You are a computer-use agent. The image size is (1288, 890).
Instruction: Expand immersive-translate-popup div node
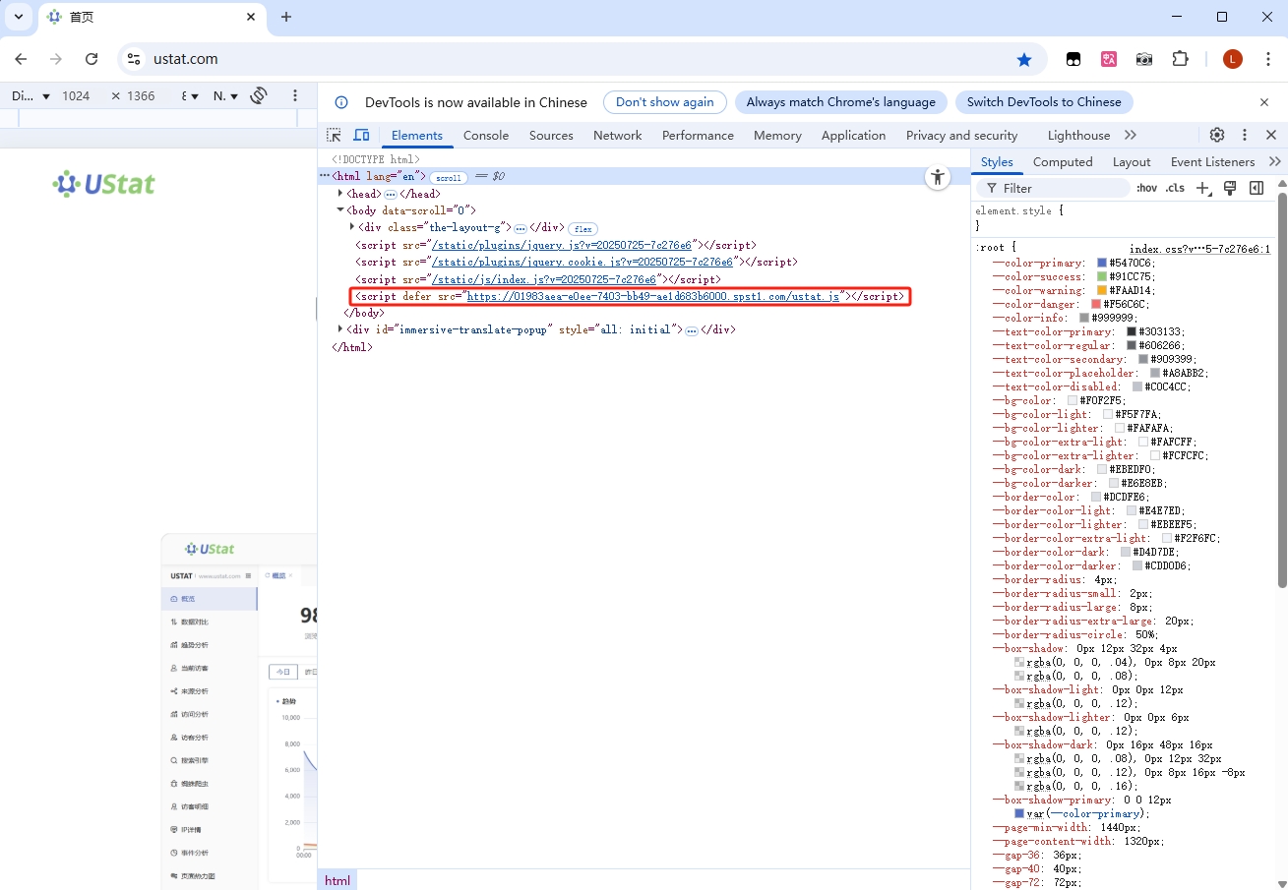pos(340,329)
